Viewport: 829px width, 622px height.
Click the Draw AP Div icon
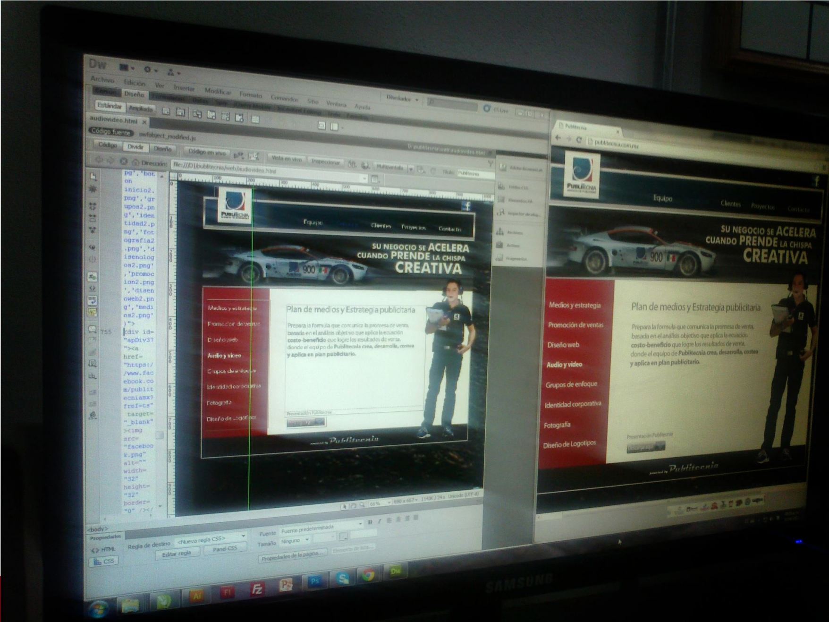pyautogui.click(x=181, y=112)
